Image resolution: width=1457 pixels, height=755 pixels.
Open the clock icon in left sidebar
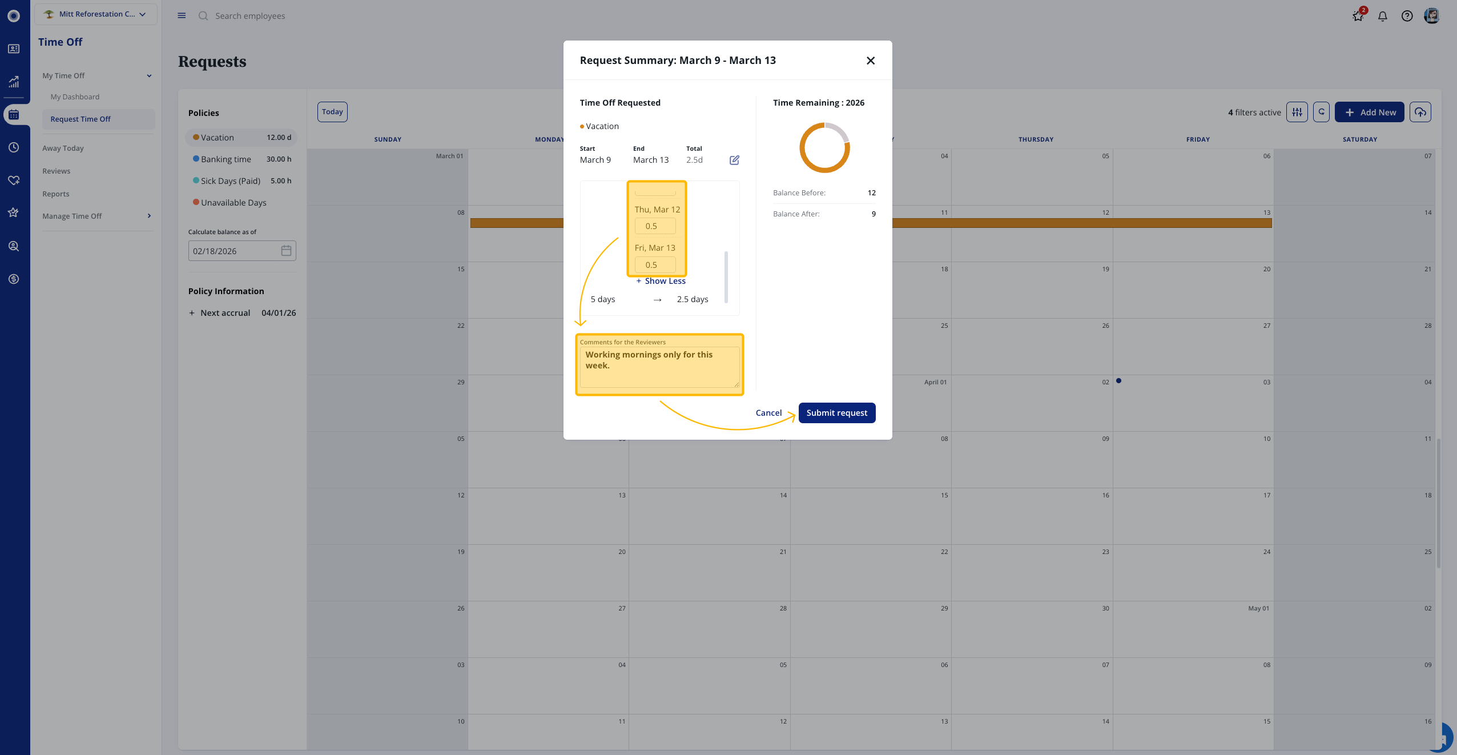click(14, 147)
